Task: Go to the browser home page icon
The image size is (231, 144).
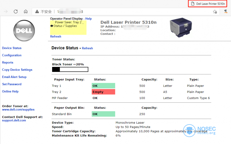Action: (26, 11)
